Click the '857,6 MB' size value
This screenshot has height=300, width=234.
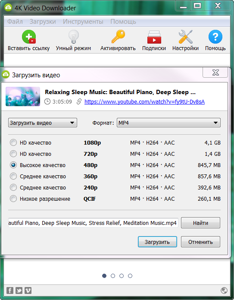click(x=209, y=177)
